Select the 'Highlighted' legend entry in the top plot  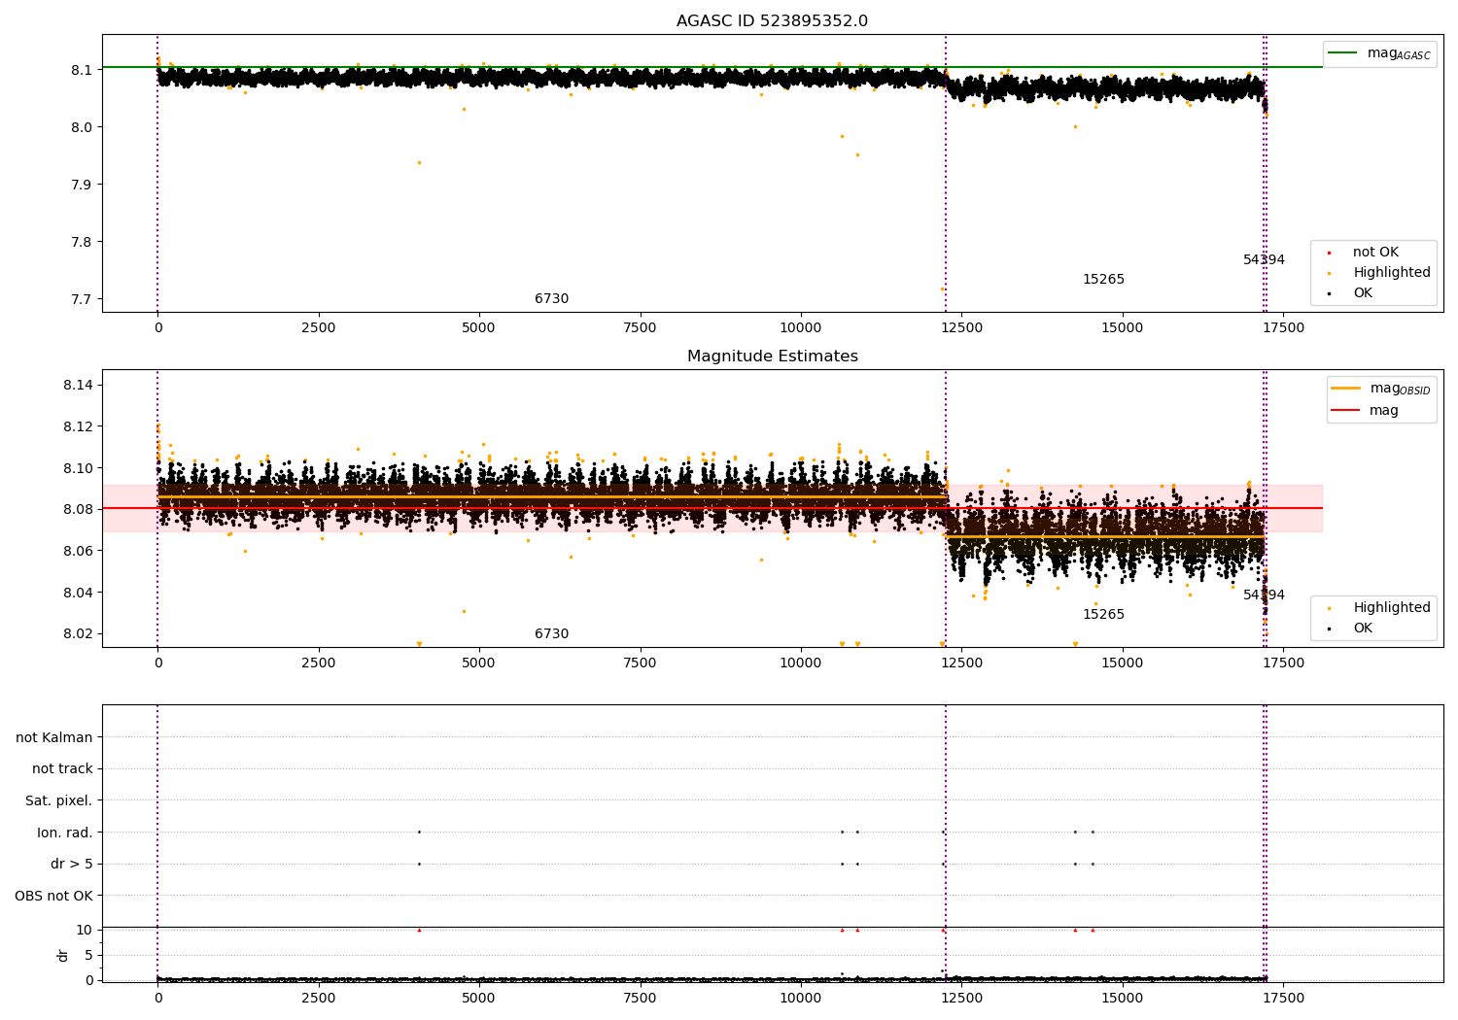point(1377,273)
